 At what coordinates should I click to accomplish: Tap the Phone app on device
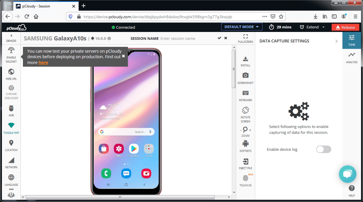point(106,173)
